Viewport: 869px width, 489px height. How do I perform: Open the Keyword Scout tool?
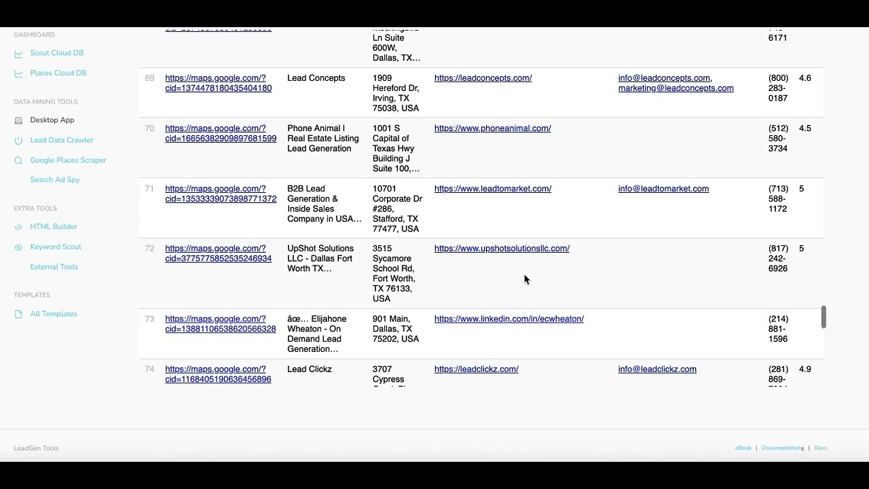[56, 247]
